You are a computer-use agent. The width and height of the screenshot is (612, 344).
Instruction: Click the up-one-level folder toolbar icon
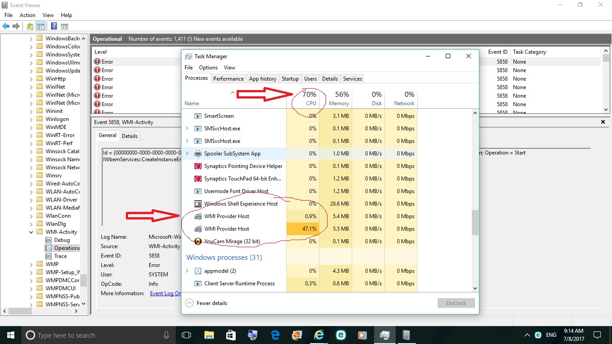point(30,26)
